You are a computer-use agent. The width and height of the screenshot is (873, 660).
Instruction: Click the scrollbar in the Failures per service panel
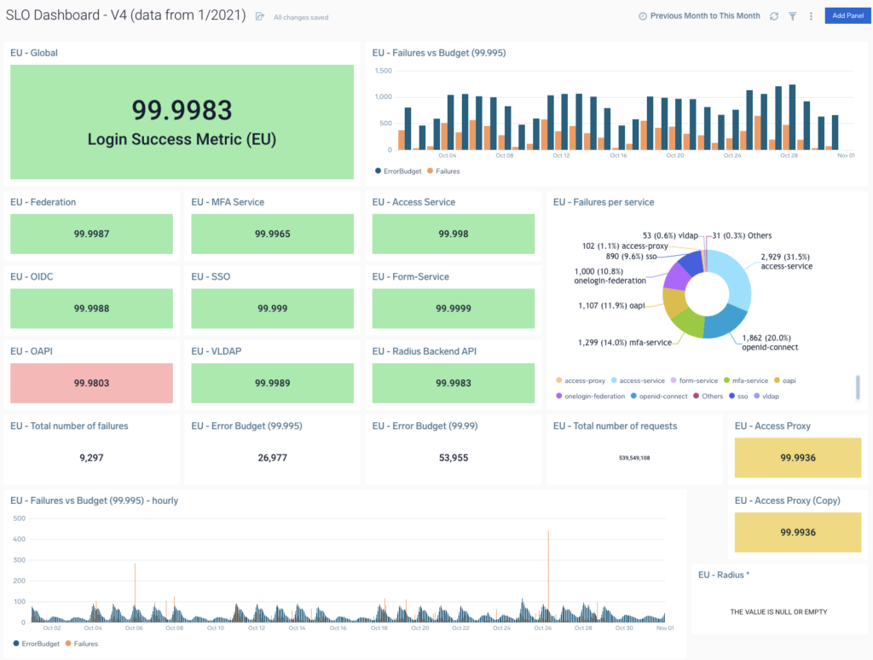pos(856,388)
